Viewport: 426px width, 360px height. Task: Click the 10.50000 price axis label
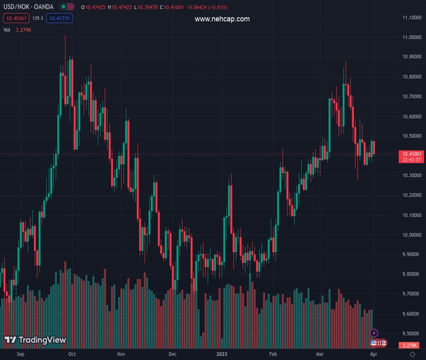click(x=412, y=136)
